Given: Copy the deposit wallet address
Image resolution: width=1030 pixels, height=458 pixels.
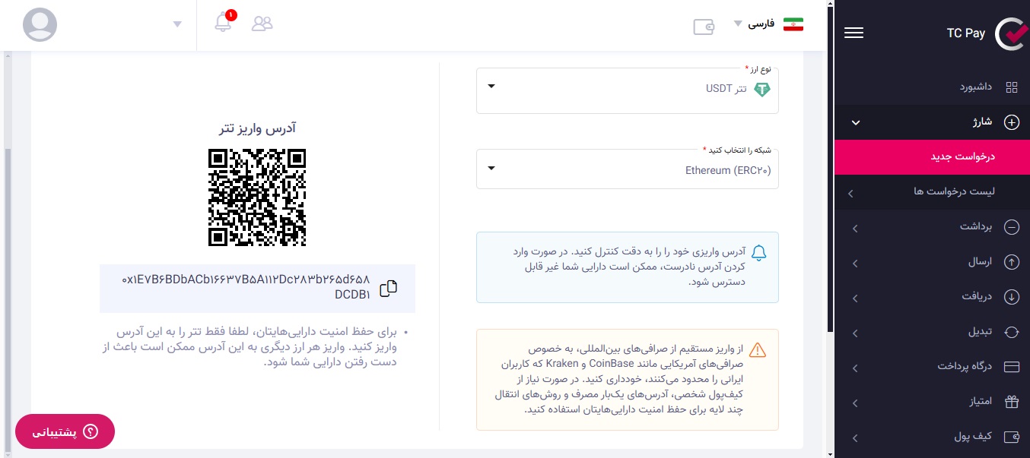Looking at the screenshot, I should tap(388, 289).
